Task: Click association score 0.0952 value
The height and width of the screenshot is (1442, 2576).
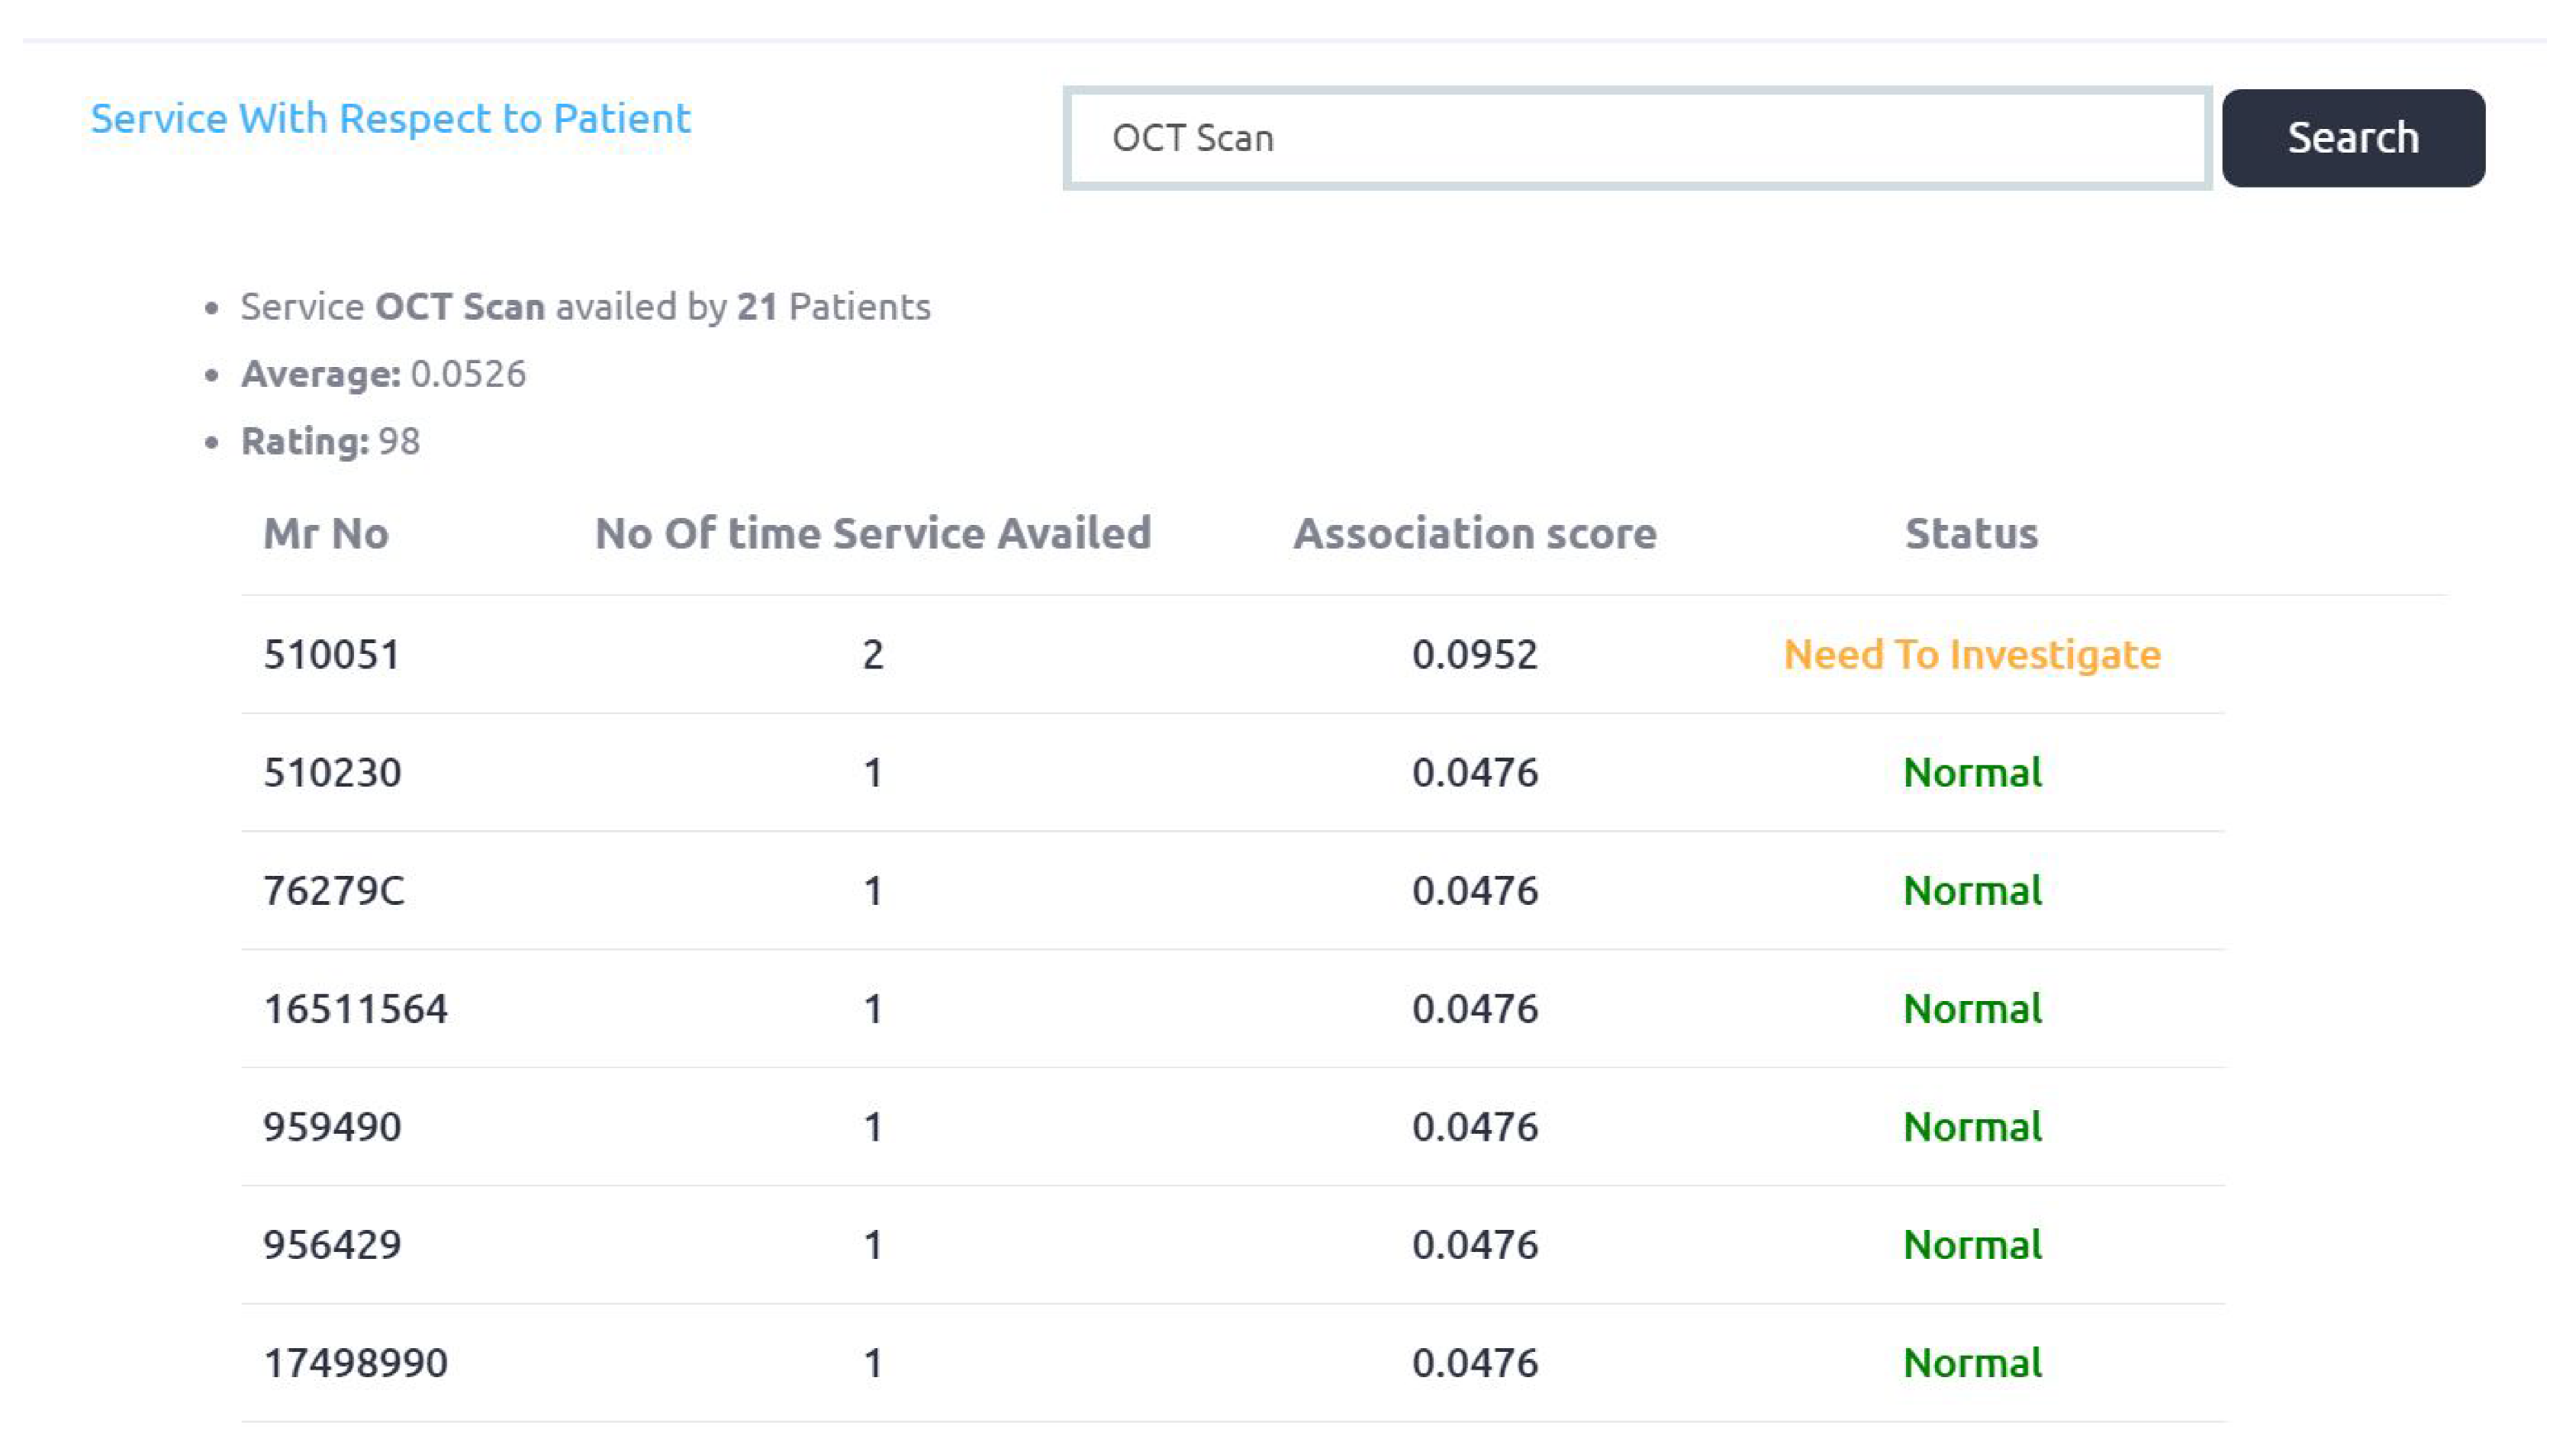Action: pos(1474,655)
